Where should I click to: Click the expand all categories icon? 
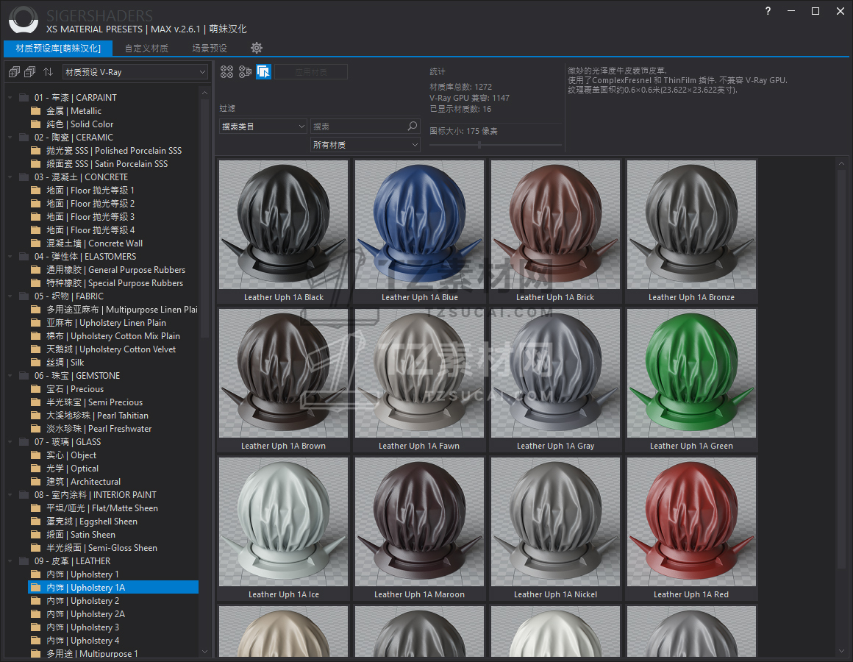pyautogui.click(x=14, y=72)
